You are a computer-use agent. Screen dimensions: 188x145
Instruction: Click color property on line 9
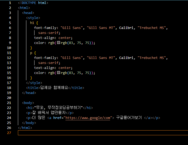39,43
